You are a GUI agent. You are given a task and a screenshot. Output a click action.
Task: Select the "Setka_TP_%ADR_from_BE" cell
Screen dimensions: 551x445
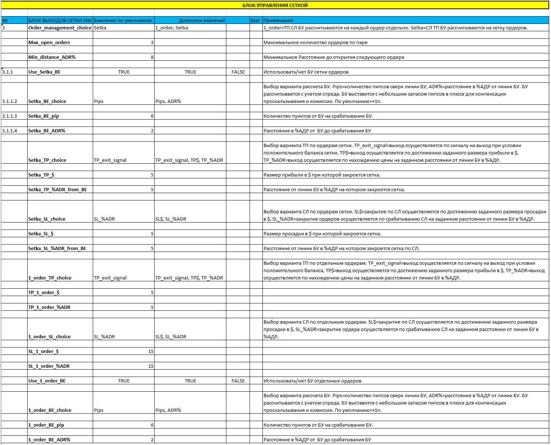click(x=60, y=189)
